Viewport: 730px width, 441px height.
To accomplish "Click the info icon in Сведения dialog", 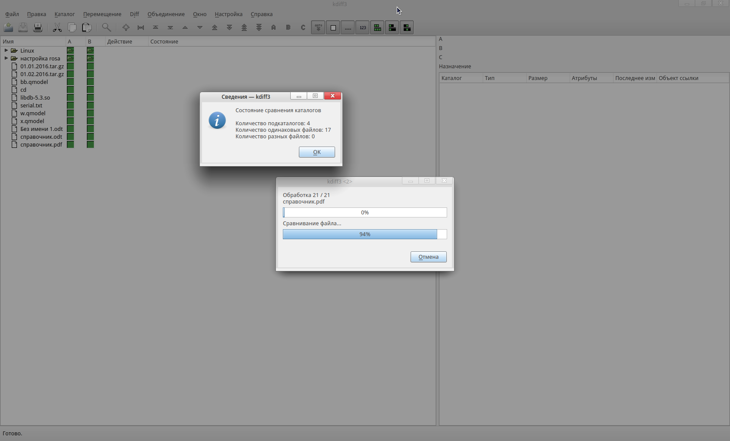I will coord(217,120).
